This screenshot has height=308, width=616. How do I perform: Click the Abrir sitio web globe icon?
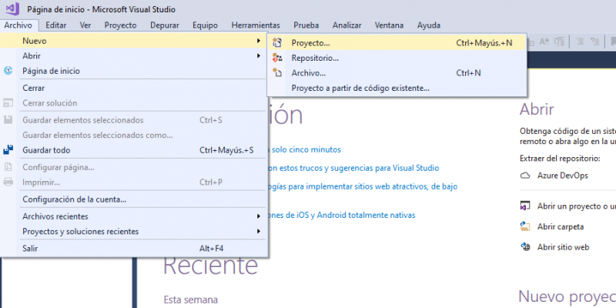coord(525,247)
